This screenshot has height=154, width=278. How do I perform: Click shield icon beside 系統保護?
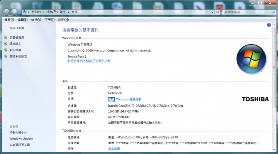tap(6, 50)
